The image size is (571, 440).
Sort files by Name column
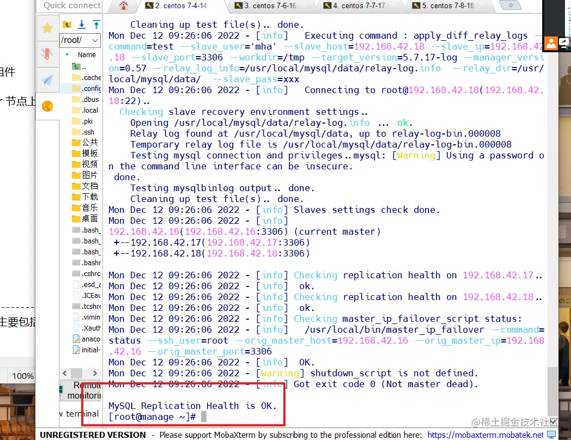87,54
